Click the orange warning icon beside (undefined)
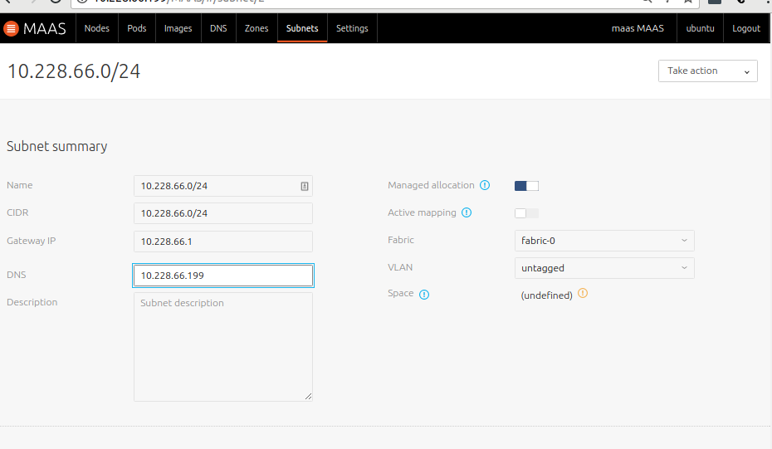This screenshot has height=449, width=772. (x=583, y=294)
